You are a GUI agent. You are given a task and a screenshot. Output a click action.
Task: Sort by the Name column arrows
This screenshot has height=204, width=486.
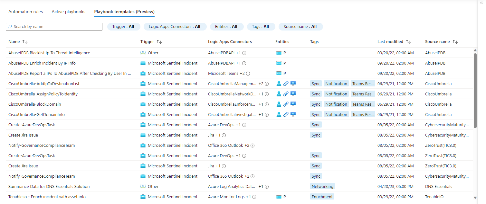pos(25,42)
